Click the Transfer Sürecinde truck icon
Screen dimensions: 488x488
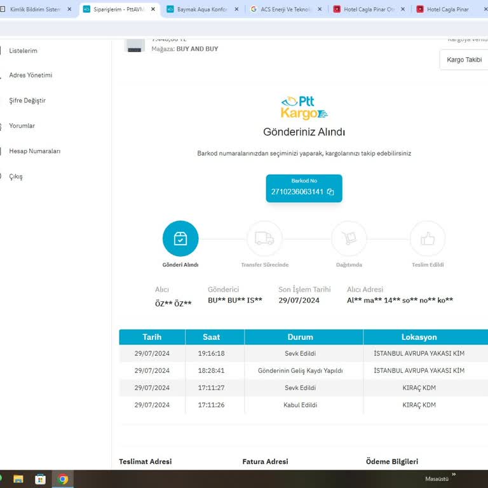coord(264,238)
